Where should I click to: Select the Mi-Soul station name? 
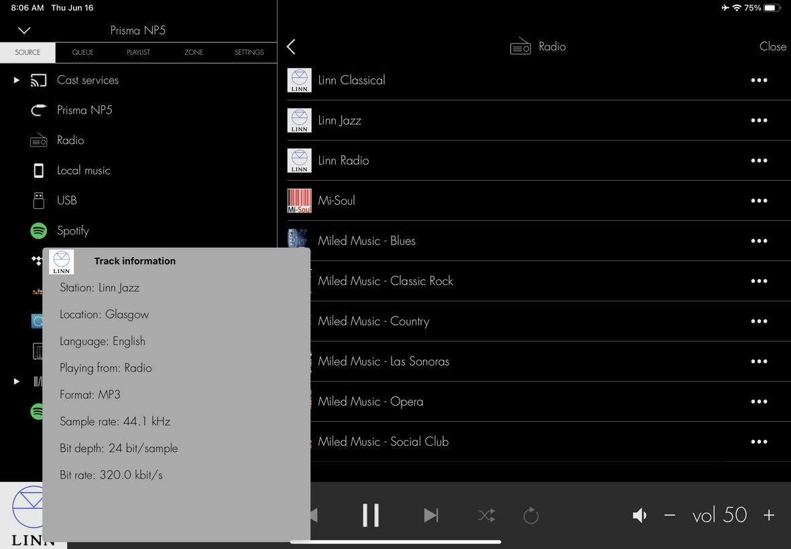click(x=337, y=200)
